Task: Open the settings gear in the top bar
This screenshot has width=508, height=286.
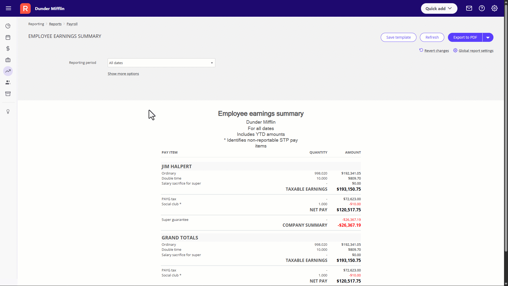Action: tap(495, 8)
